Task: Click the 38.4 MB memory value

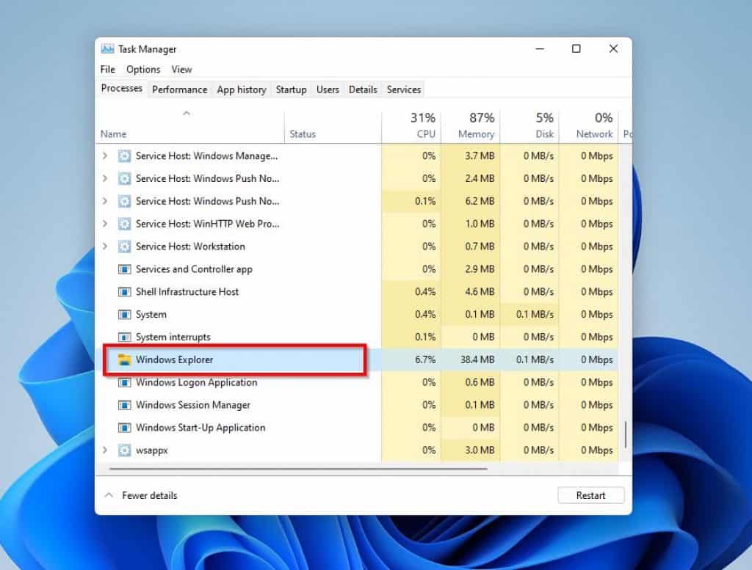Action: point(477,359)
